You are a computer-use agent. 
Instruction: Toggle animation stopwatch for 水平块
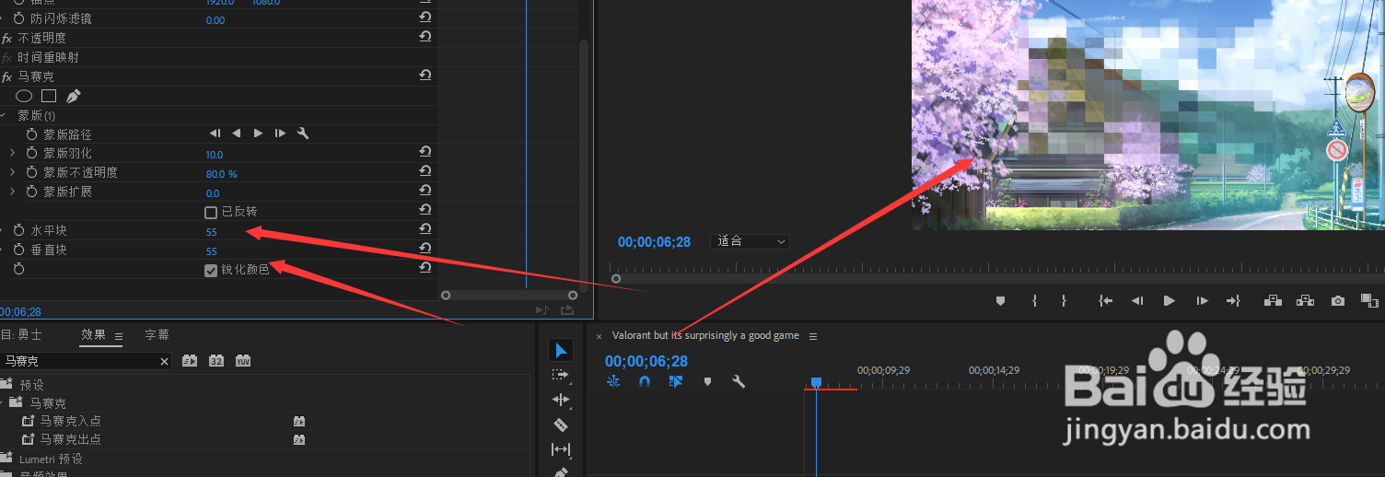click(19, 230)
